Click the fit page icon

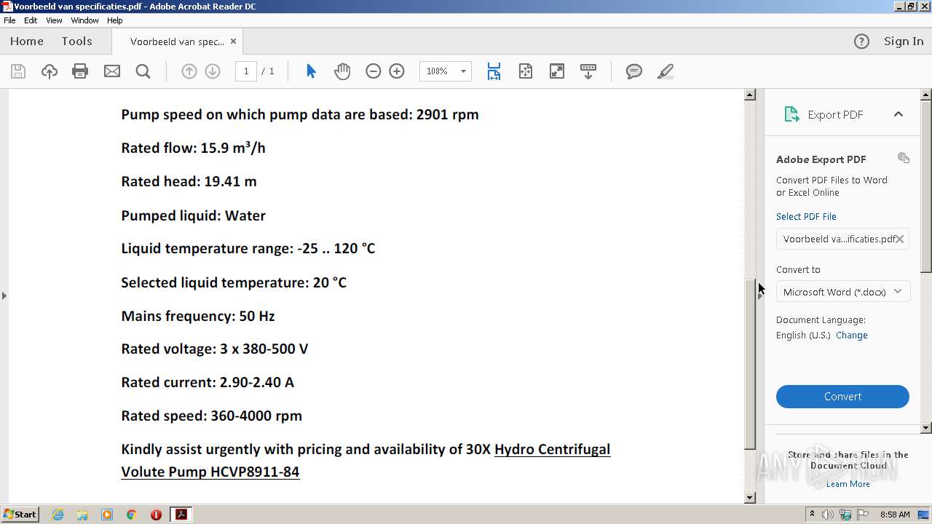(525, 71)
